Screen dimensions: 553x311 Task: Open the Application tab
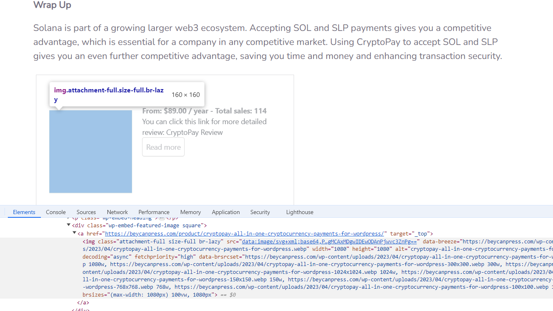pyautogui.click(x=226, y=212)
